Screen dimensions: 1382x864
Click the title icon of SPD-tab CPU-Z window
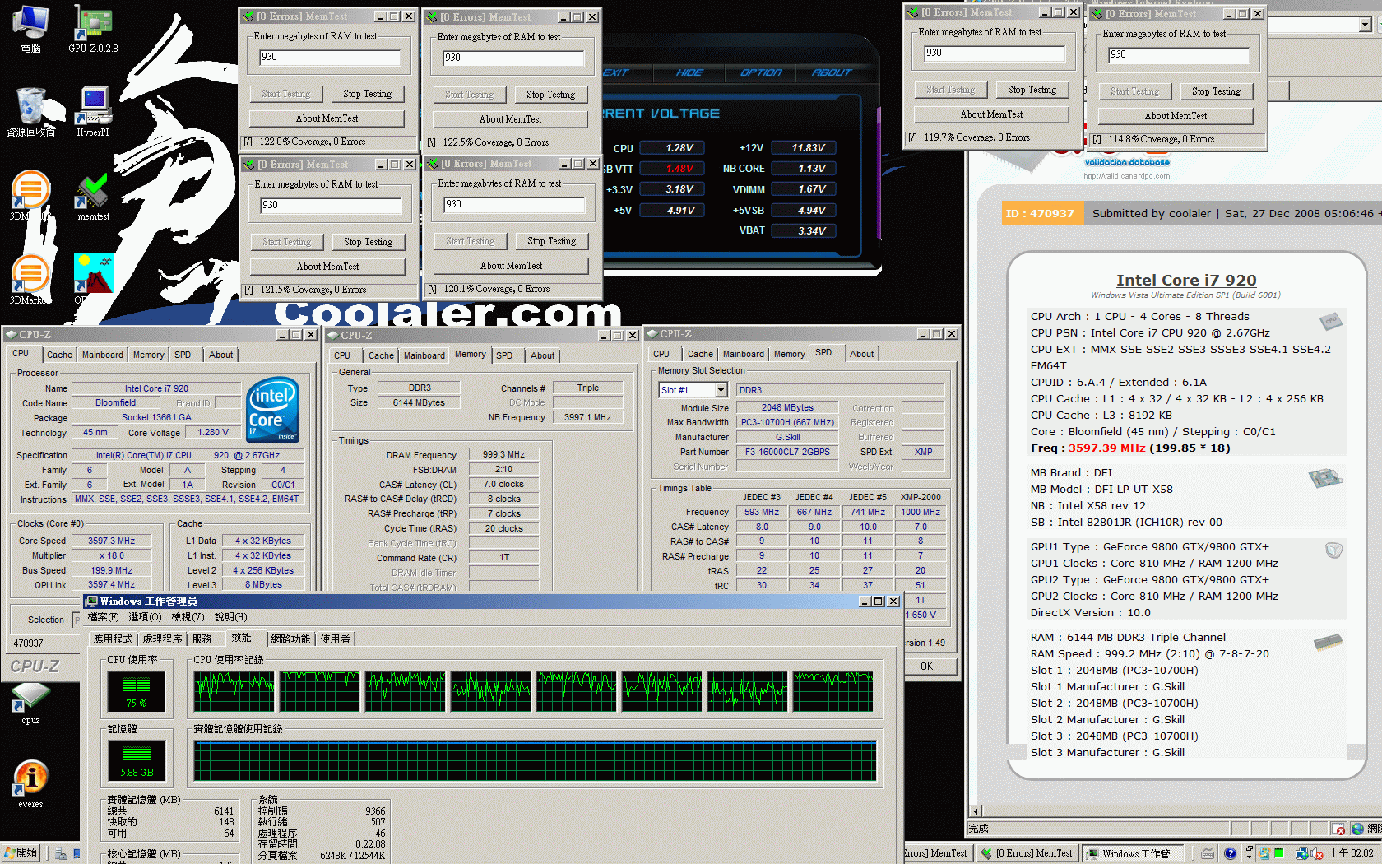click(652, 334)
